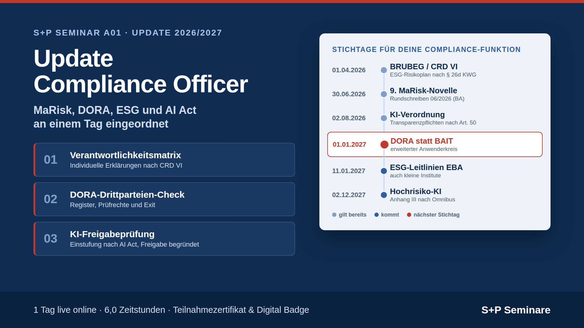Screen dimensions: 584x328
Task: Choose the KI-Freigabeprüfung card
Action: pyautogui.click(x=164, y=239)
